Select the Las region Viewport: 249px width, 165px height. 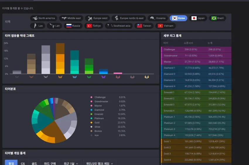(x=37, y=26)
